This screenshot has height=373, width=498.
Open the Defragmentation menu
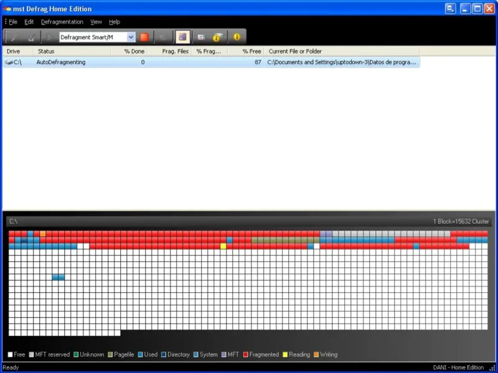(62, 22)
